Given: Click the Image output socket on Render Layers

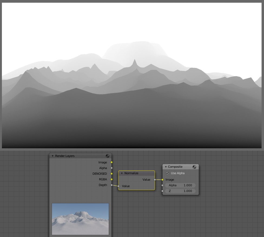Looking at the screenshot, I should click(x=111, y=162).
